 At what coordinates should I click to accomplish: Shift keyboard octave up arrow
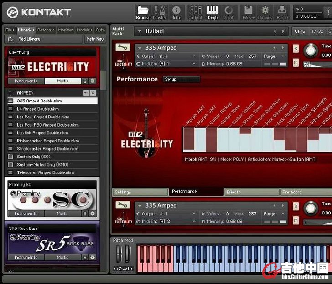pyautogui.click(x=132, y=269)
